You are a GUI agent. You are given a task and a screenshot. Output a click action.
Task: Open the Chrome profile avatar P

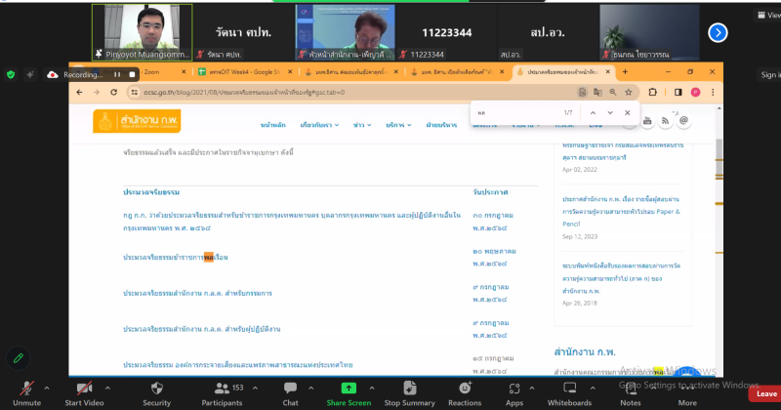(x=695, y=92)
